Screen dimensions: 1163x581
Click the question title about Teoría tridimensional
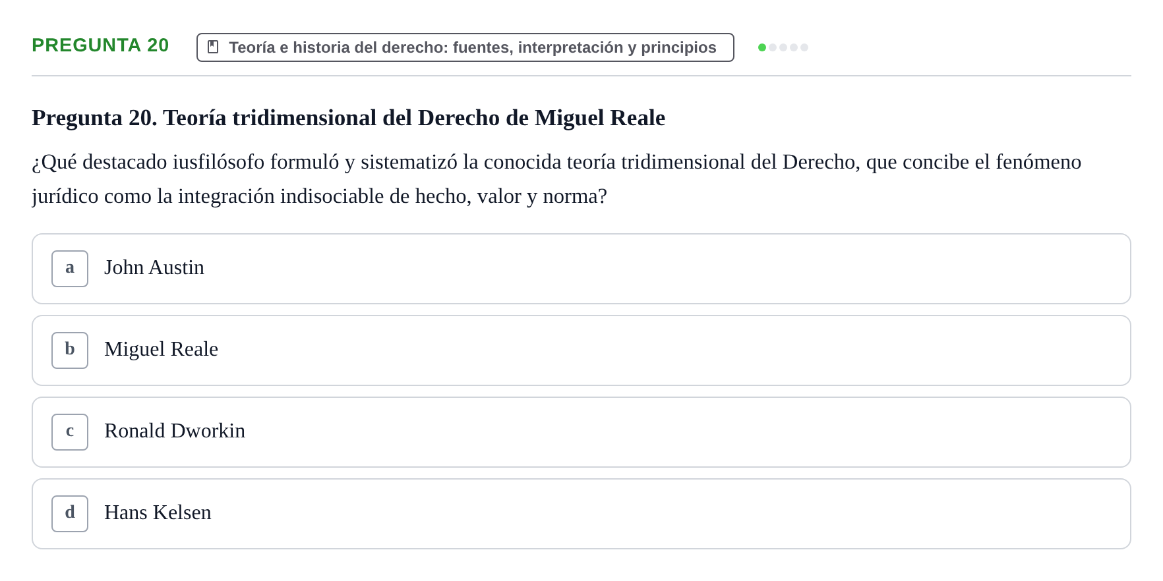[348, 118]
